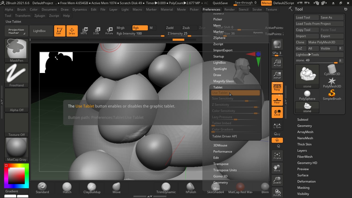The image size is (352, 198).
Task: Toggle the Floor grid
Action: (x=277, y=100)
